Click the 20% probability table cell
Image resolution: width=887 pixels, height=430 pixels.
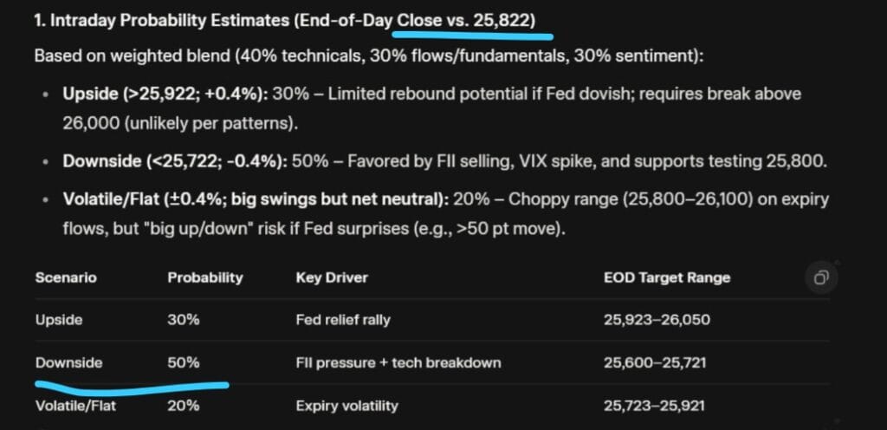coord(184,405)
